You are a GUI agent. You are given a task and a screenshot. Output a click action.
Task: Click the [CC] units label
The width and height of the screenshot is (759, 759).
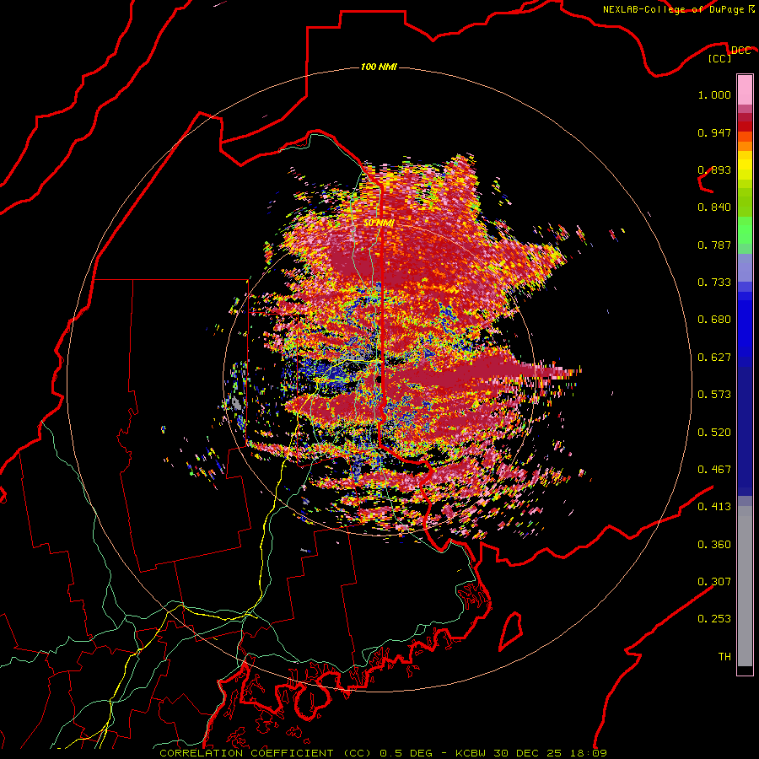pyautogui.click(x=720, y=59)
